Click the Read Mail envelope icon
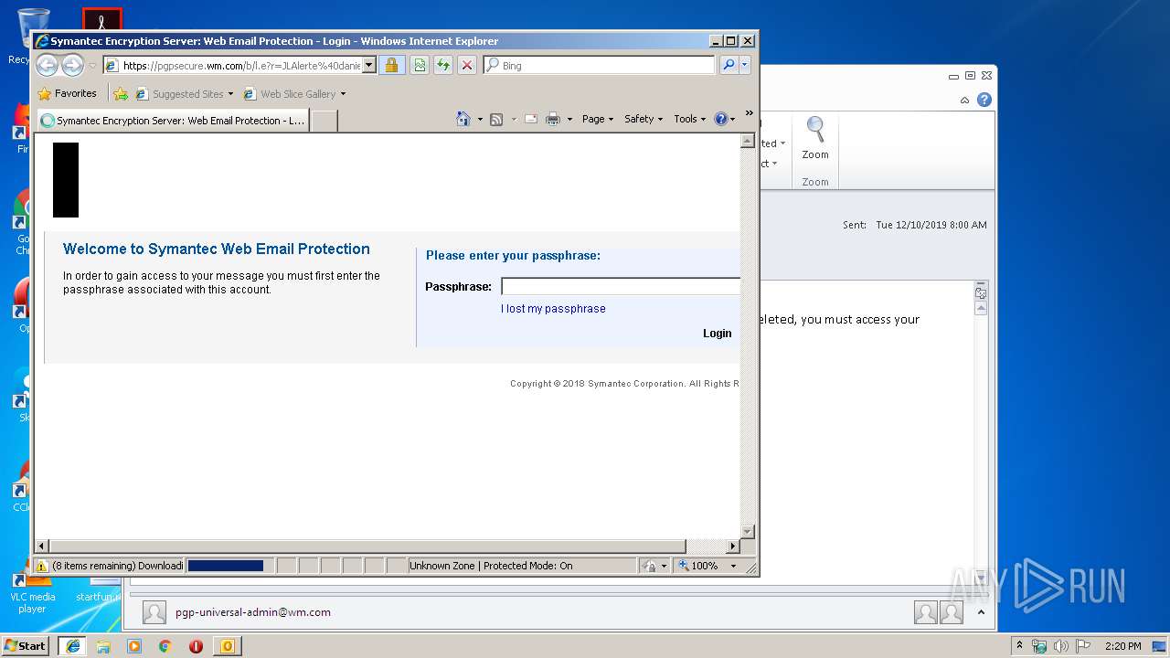 pos(531,119)
